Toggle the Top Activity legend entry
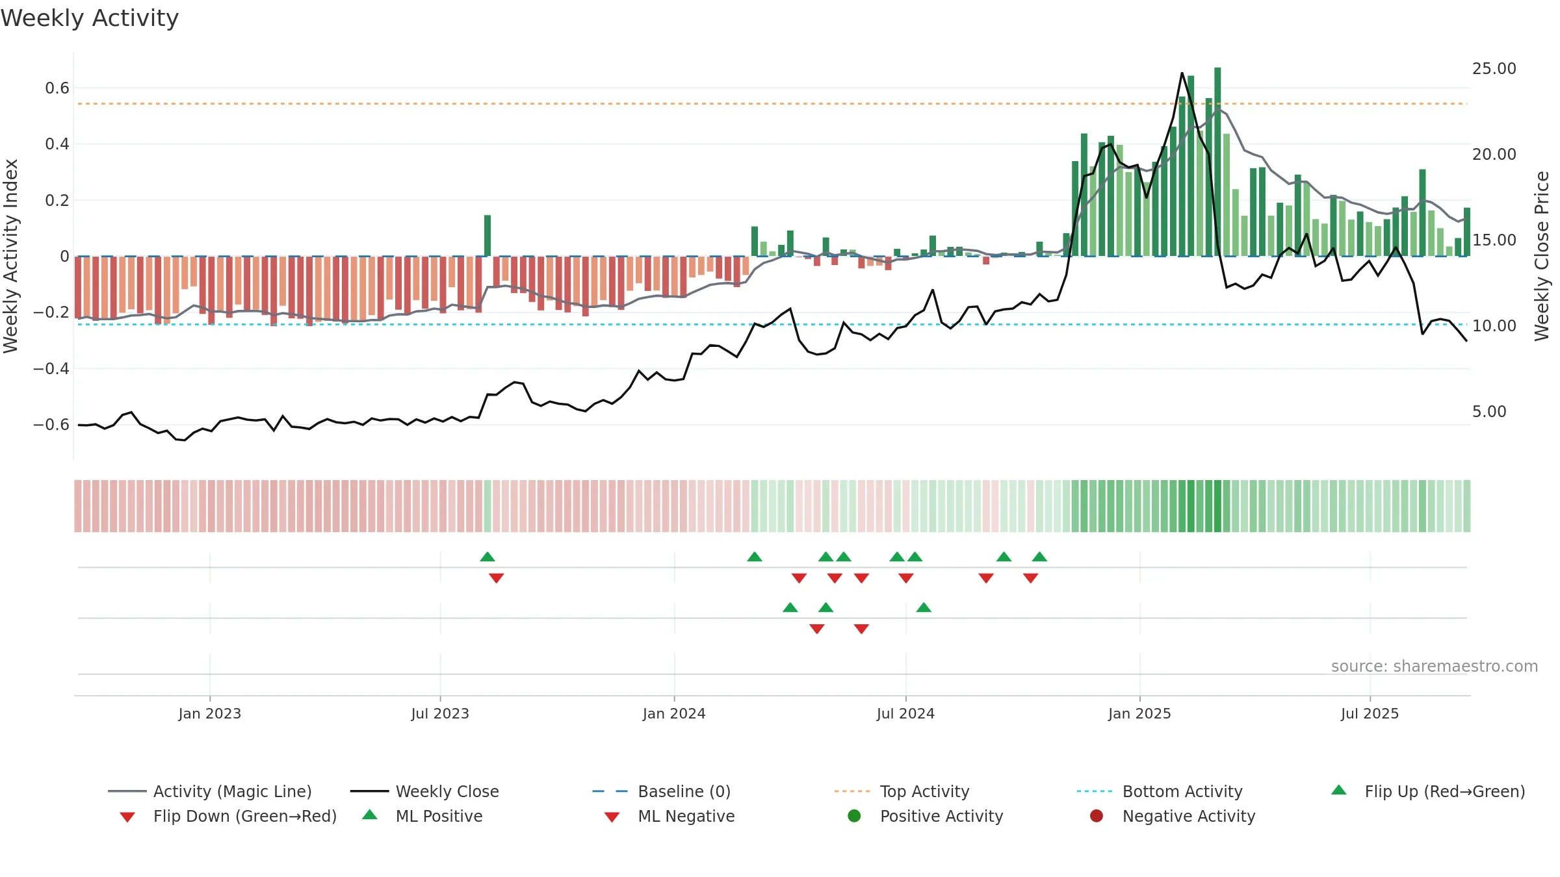1560x877 pixels. pos(902,791)
